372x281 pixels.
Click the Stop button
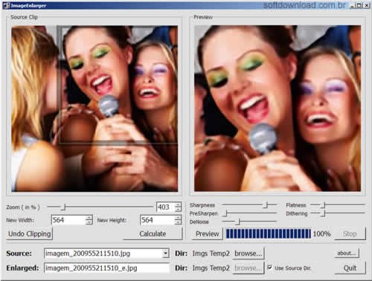[350, 233]
